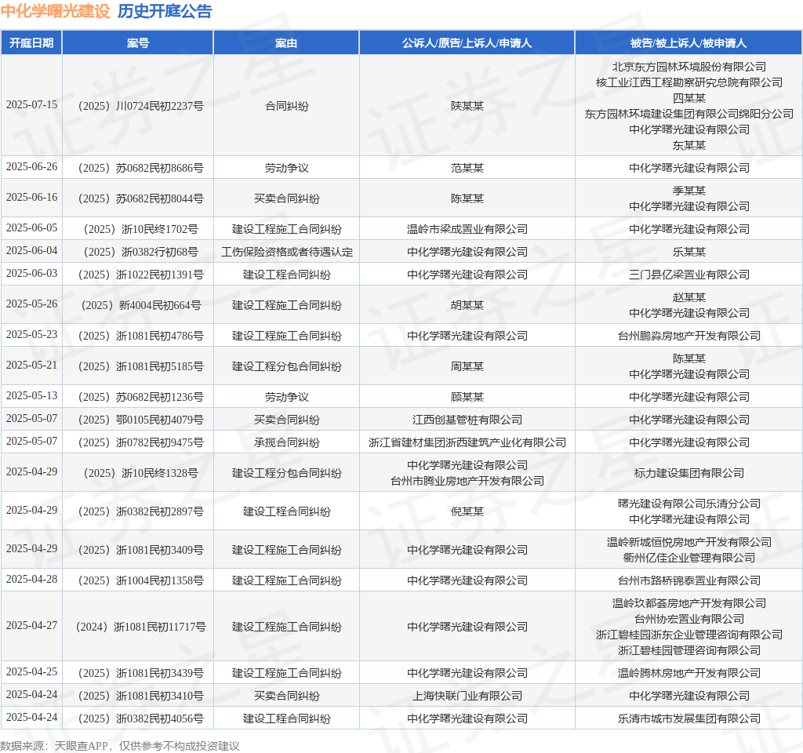The width and height of the screenshot is (803, 753).
Task: Click defendant 衢州亿佳企业管理有限公司
Action: click(x=689, y=558)
